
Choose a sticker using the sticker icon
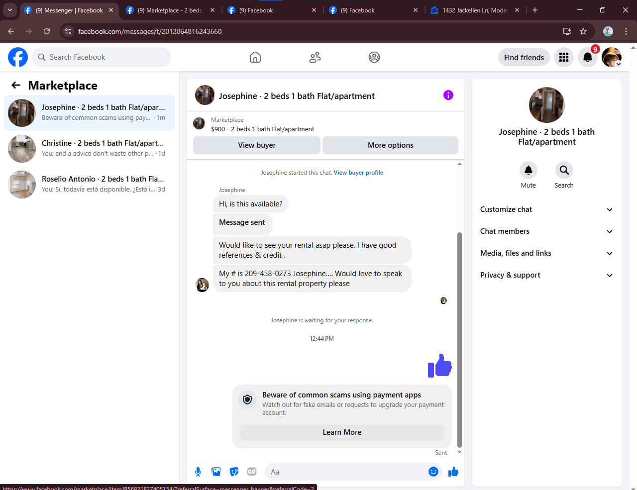coord(234,472)
